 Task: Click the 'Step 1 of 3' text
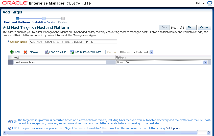tap(178, 28)
